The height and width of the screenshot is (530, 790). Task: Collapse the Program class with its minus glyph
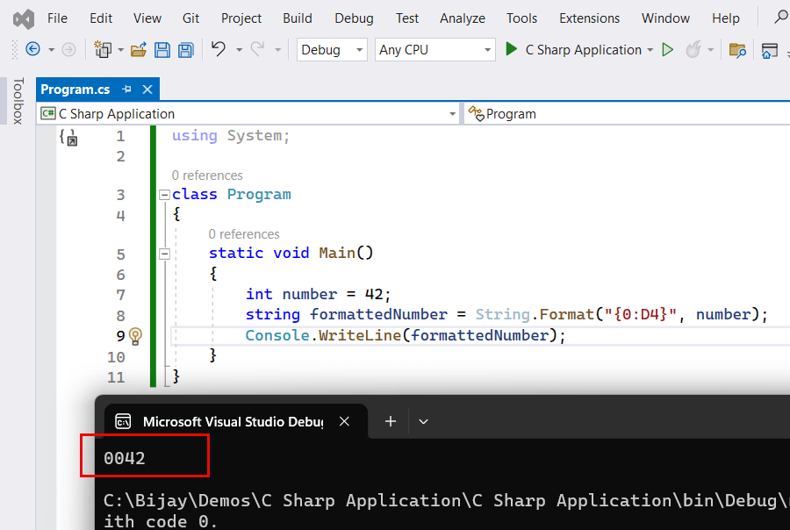pos(164,194)
